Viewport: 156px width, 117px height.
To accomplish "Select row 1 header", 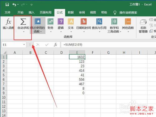I will tap(4, 57).
